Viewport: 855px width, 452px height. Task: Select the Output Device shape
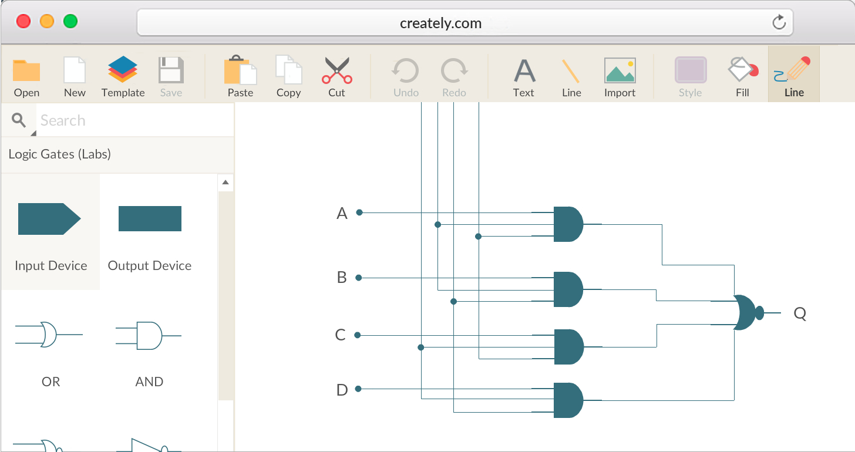click(x=150, y=218)
